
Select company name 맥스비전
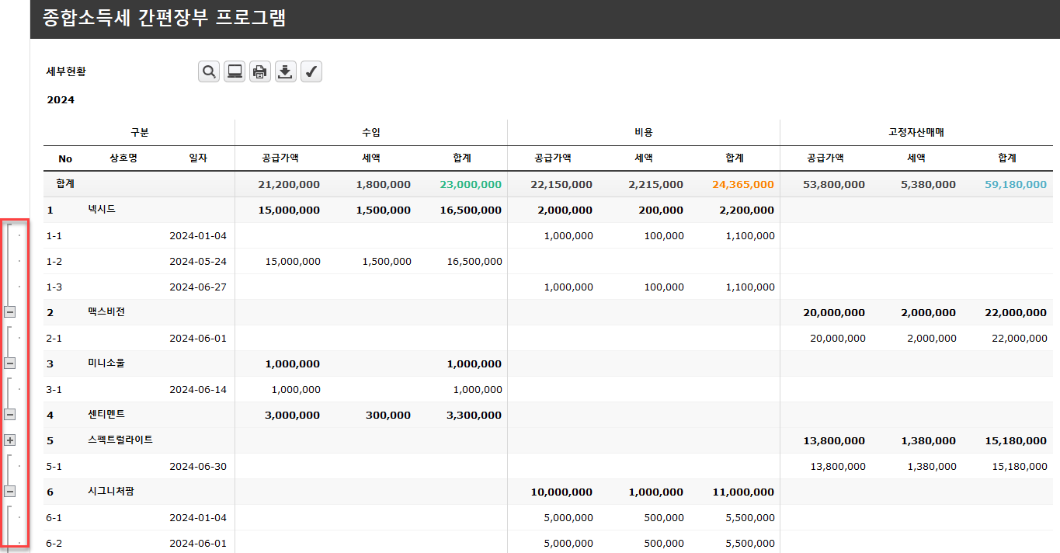tap(106, 311)
